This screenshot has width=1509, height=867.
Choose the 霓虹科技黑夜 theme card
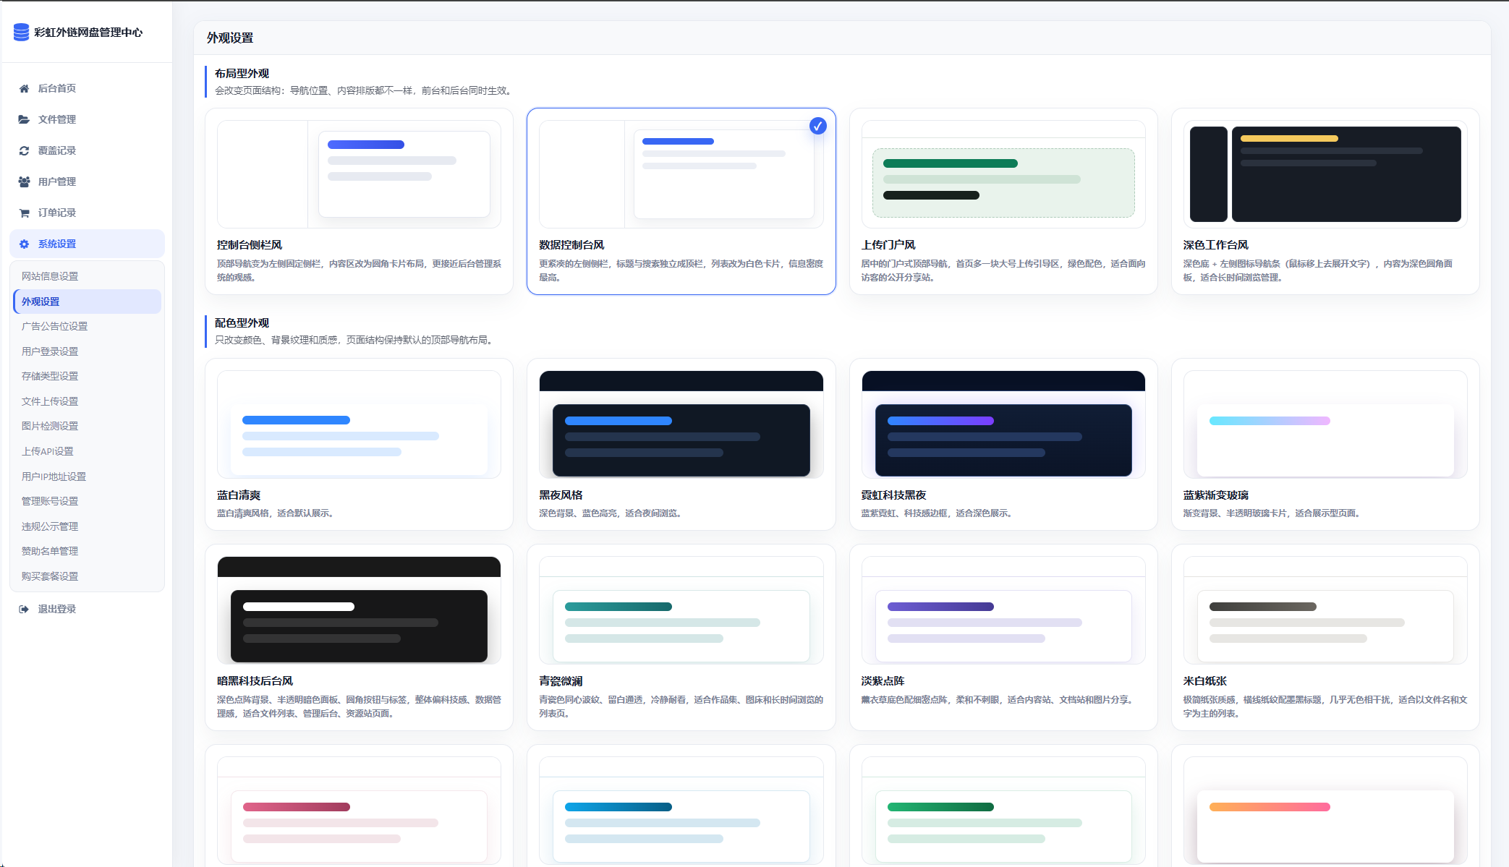[x=1003, y=444]
